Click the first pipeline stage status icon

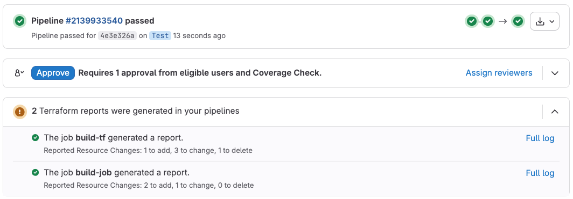coord(472,21)
